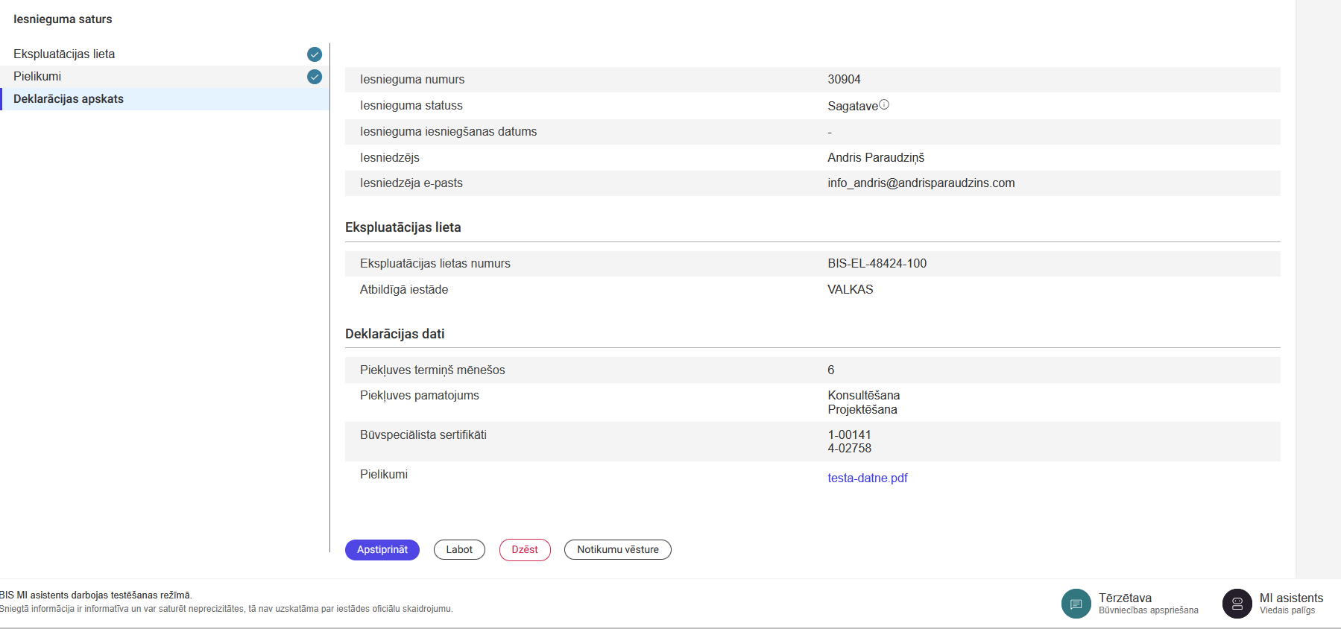
Task: Click the MI asistents Viedais palīgs label
Action: 1291,604
